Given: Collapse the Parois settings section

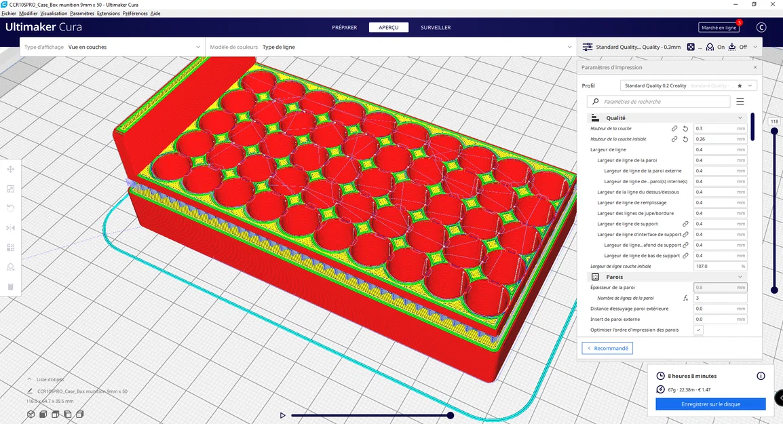Looking at the screenshot, I should coord(740,277).
